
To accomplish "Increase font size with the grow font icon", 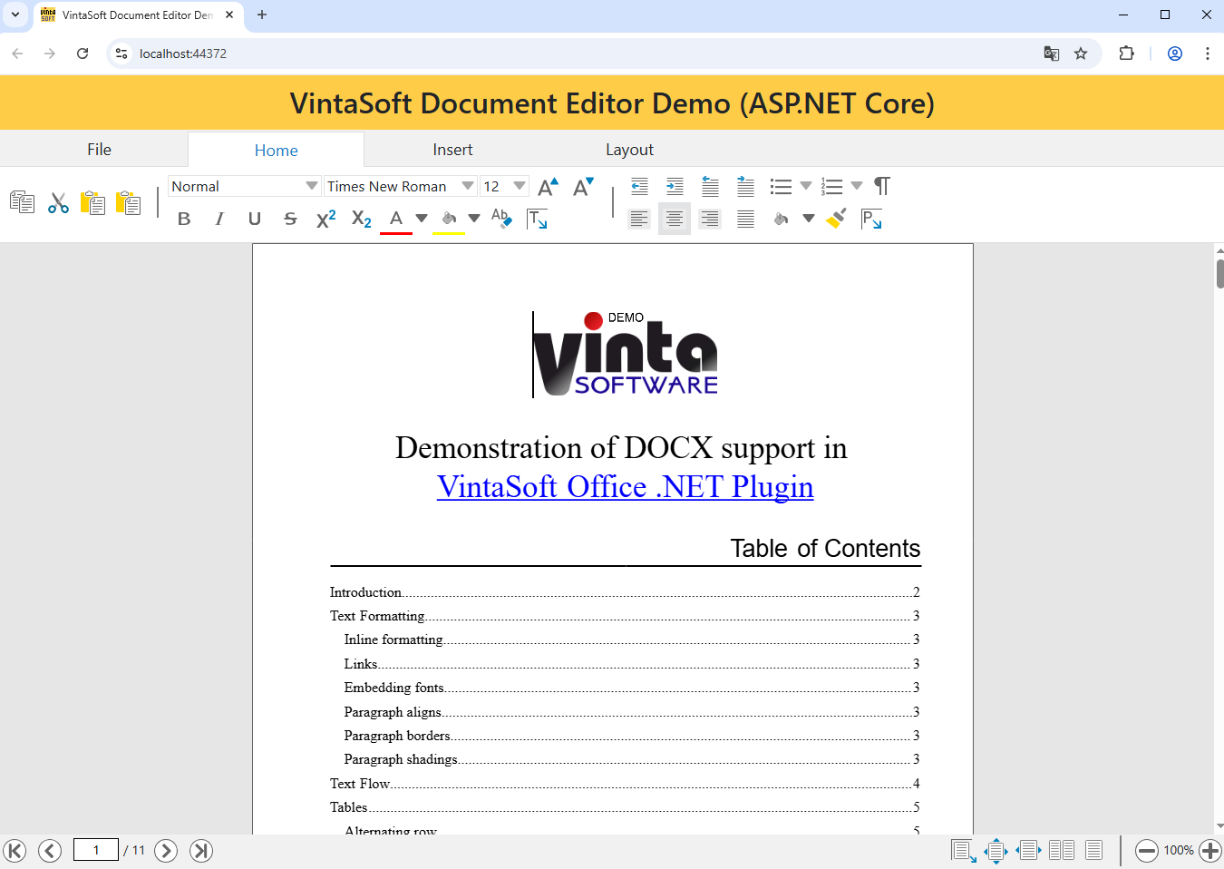I will pyautogui.click(x=548, y=187).
